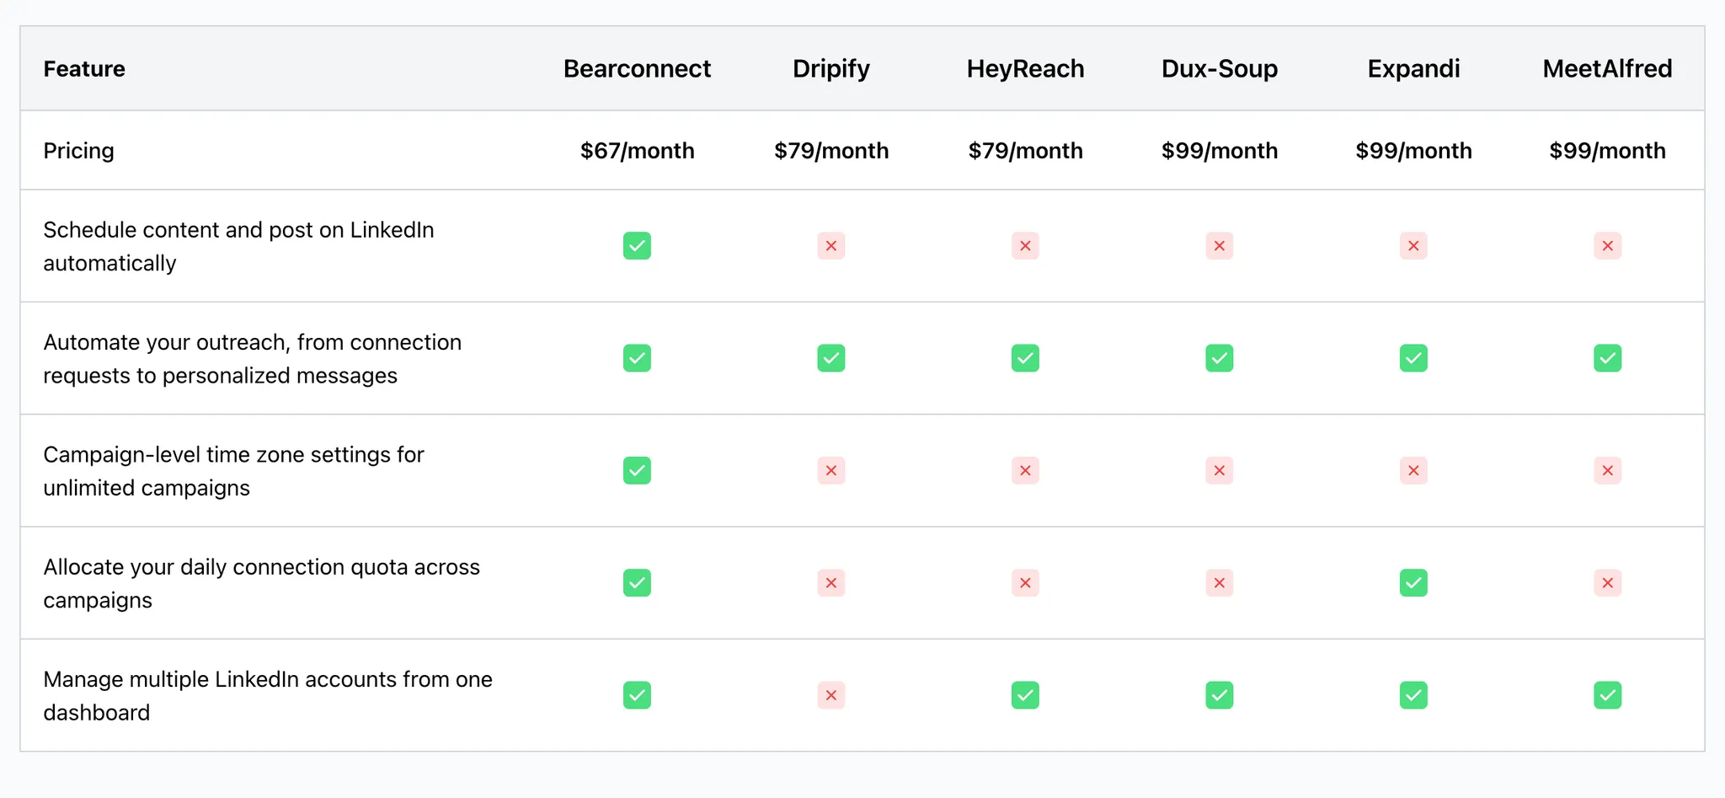The width and height of the screenshot is (1725, 798).
Task: Click Dux-Soup's check for multiple LinkedIn accounts
Action: pos(1219,695)
